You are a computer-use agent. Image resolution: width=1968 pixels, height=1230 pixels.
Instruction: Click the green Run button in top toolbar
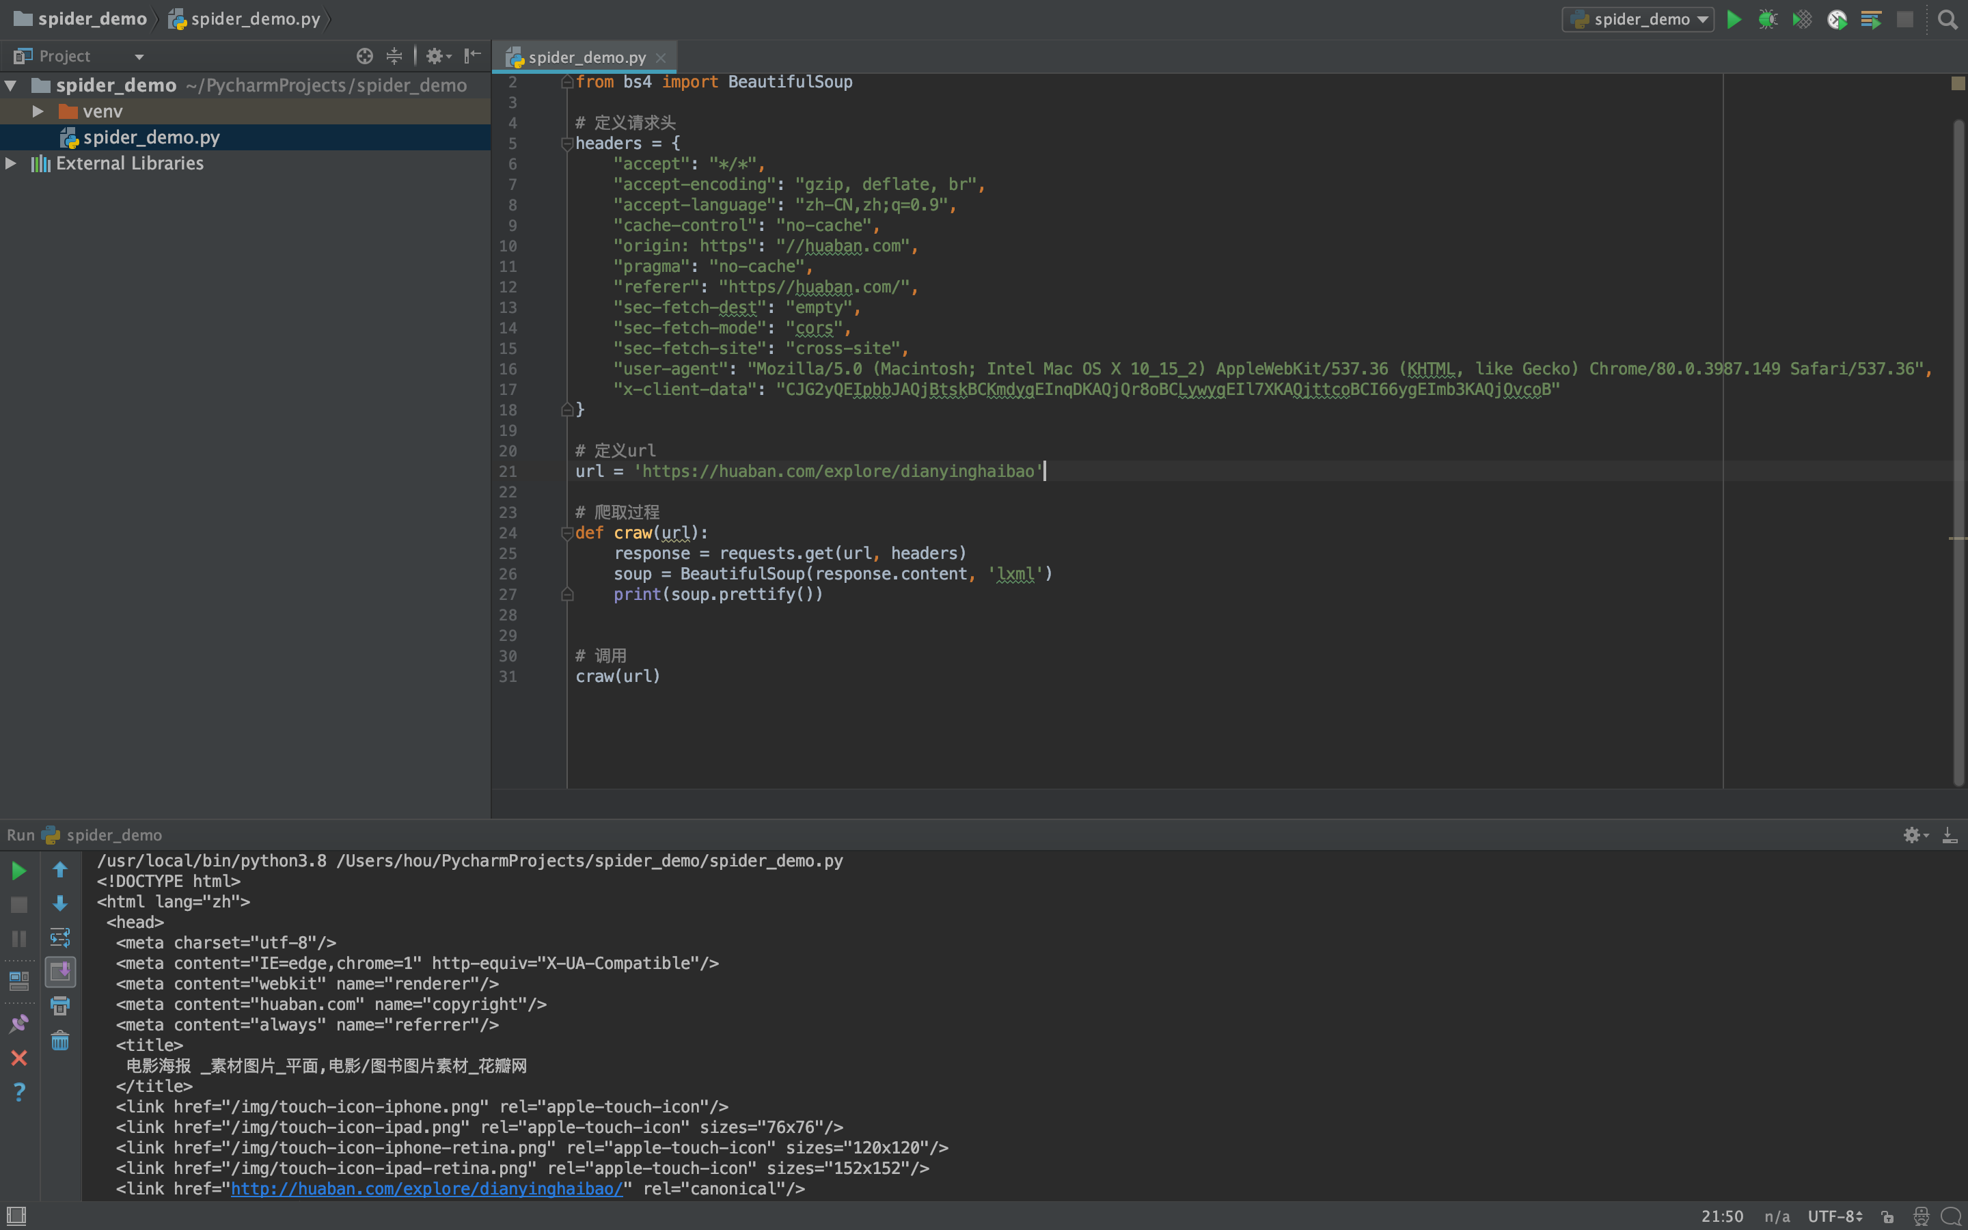[1733, 20]
